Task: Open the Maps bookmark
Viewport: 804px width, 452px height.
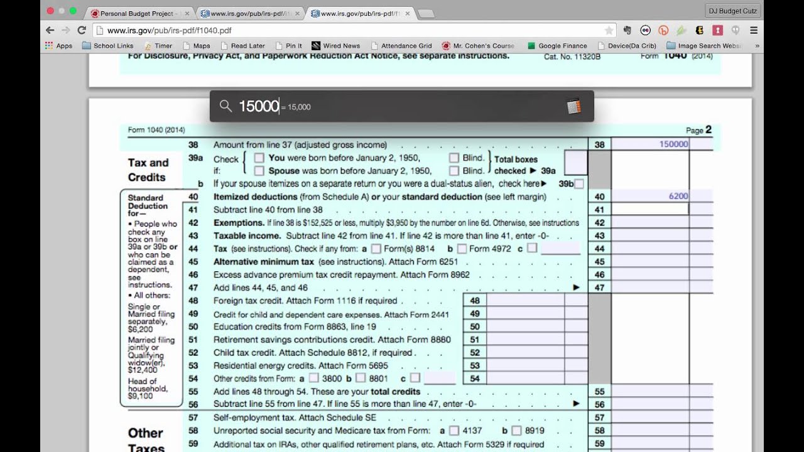Action: 196,46
